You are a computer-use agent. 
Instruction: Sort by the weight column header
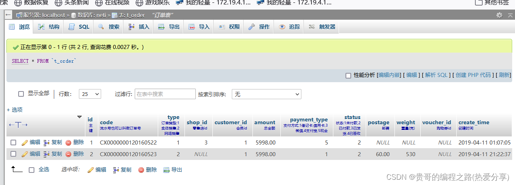[x=406, y=122]
